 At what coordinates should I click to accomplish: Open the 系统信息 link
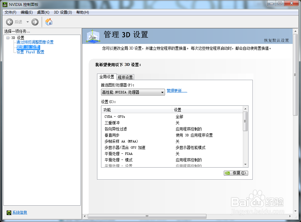[20, 212]
